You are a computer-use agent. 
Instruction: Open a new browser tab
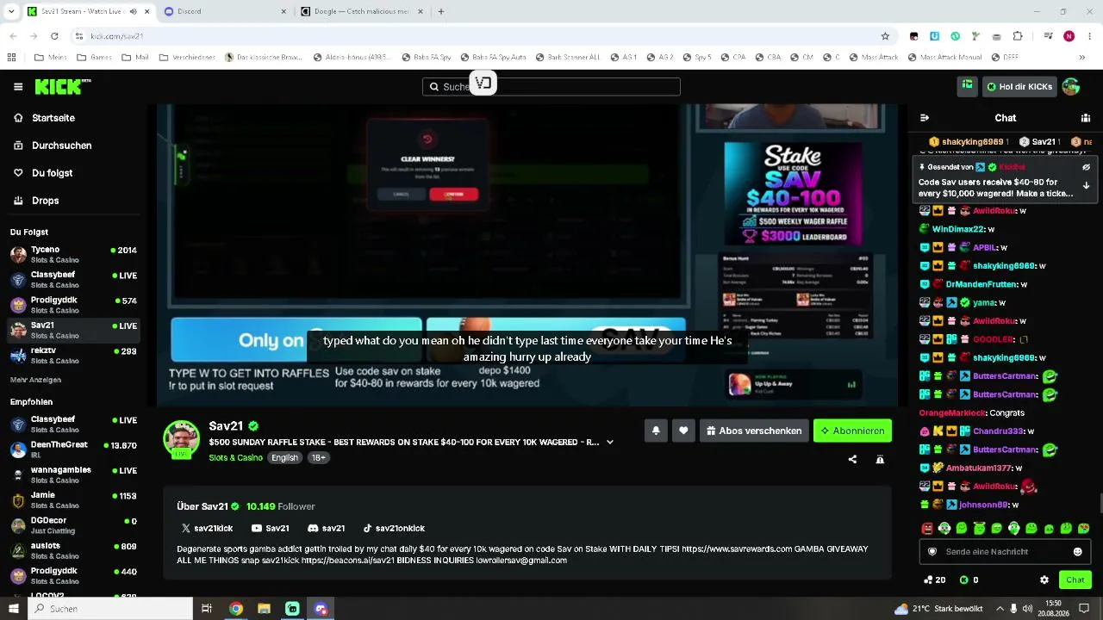441,11
